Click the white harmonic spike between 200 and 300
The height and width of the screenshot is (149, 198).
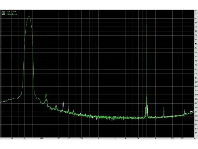coord(63,101)
